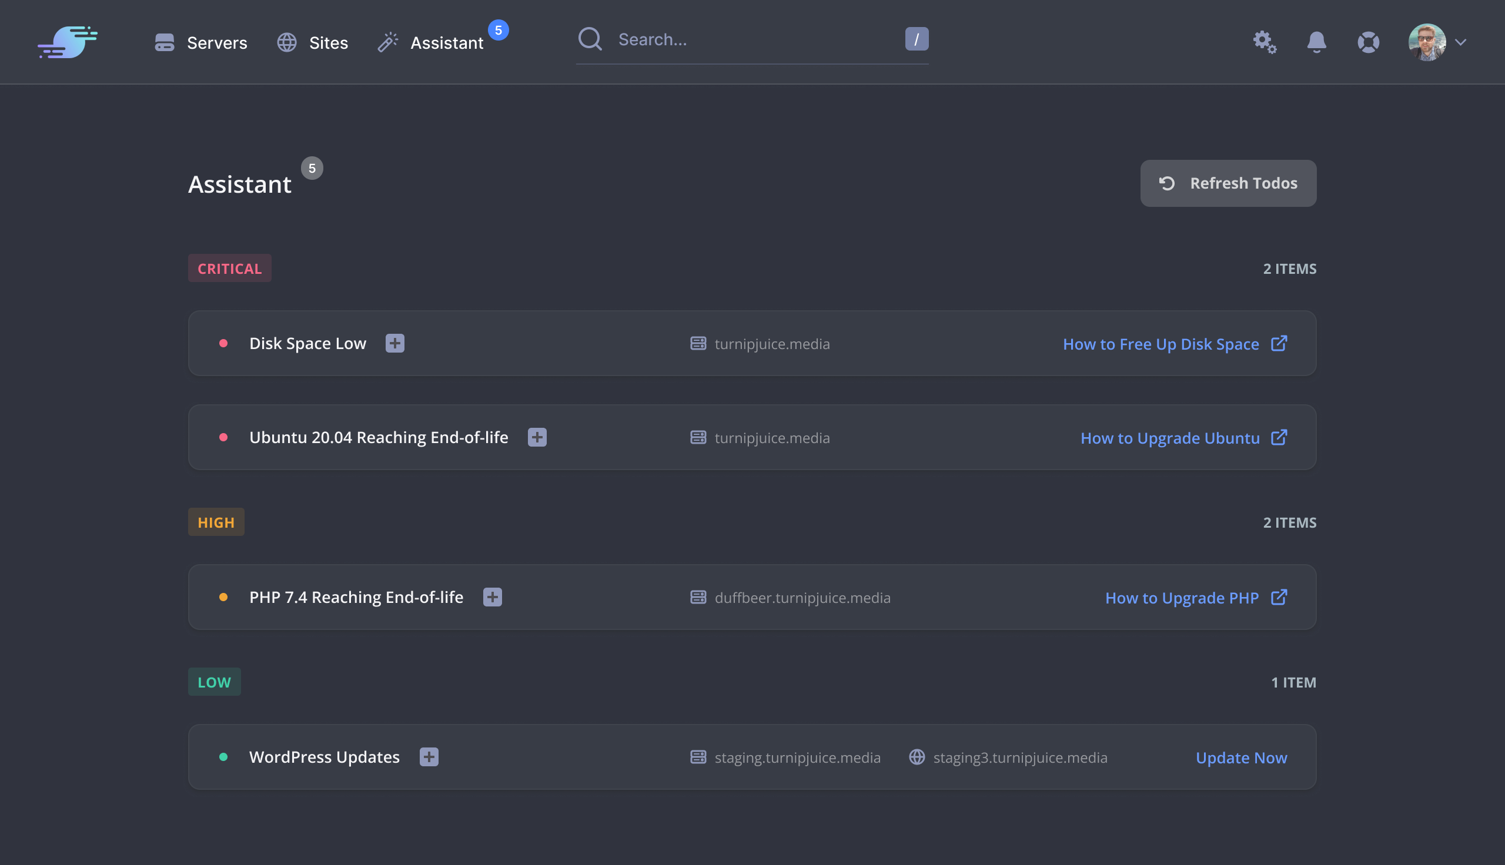Click the notification bell icon
The image size is (1505, 865).
pyautogui.click(x=1316, y=42)
